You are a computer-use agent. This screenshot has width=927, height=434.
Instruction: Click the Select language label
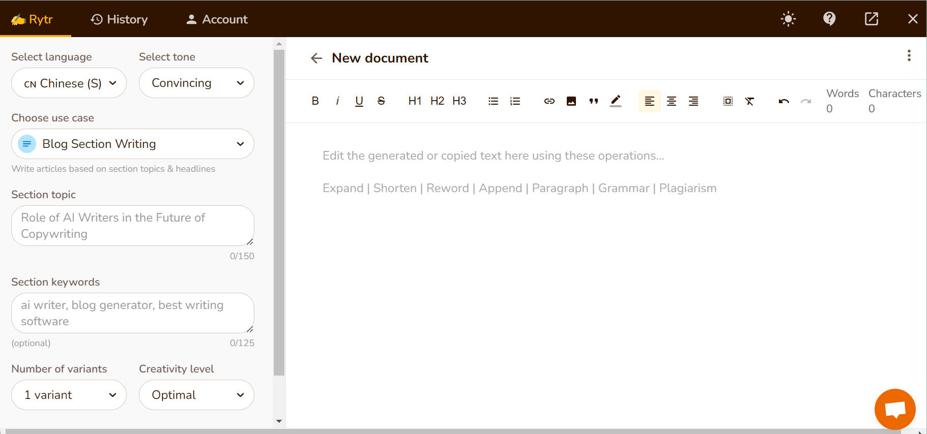tap(51, 57)
